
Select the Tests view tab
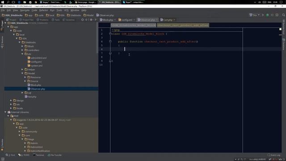(x=56, y=20)
